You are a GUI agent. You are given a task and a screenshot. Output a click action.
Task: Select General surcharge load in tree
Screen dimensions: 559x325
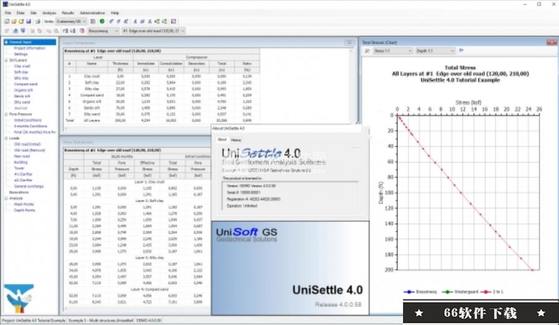tap(29, 186)
